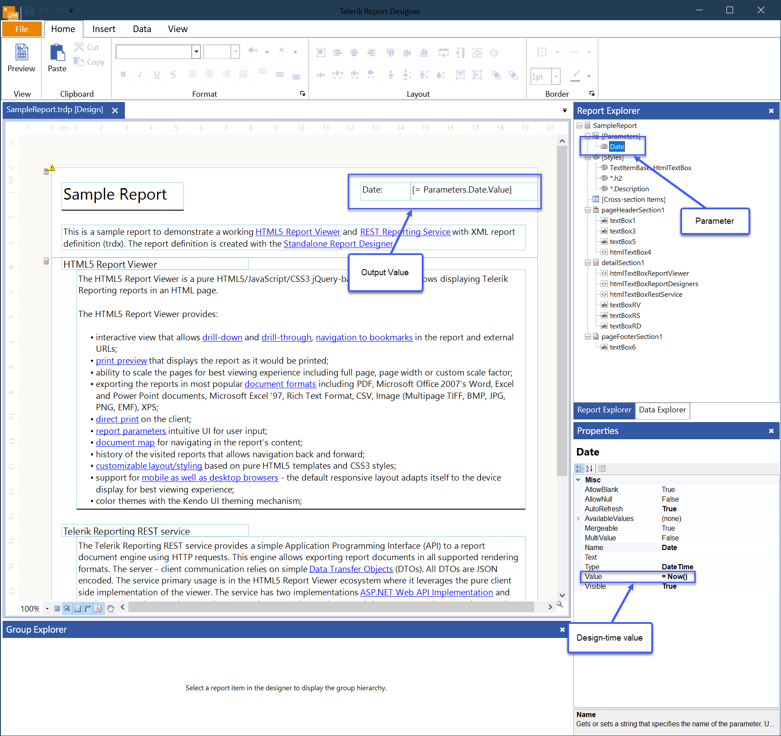Open the Insert ribbon tab
Viewport: 781px width, 736px height.
click(104, 29)
